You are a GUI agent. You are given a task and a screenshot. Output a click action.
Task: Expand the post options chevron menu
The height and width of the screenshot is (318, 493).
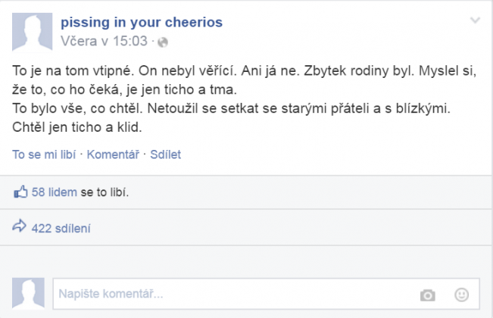475,20
